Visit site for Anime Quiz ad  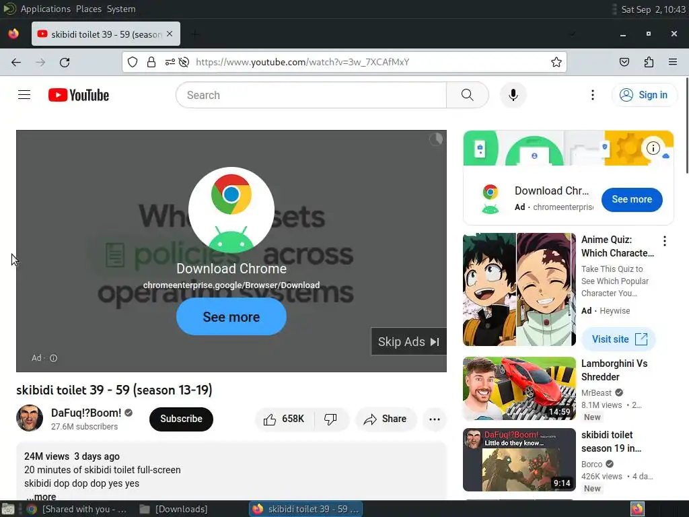coord(619,339)
